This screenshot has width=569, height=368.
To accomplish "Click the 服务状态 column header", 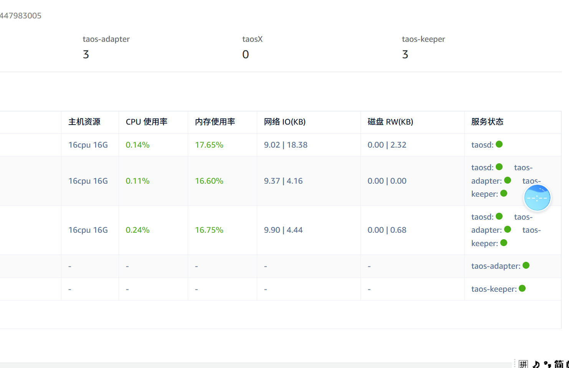I will pos(487,122).
